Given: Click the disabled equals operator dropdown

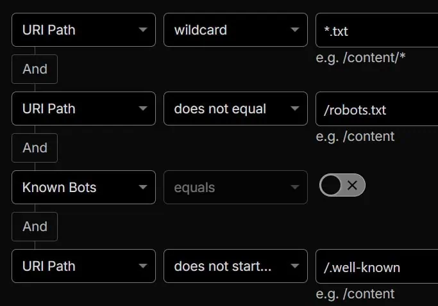Looking at the screenshot, I should (x=235, y=188).
